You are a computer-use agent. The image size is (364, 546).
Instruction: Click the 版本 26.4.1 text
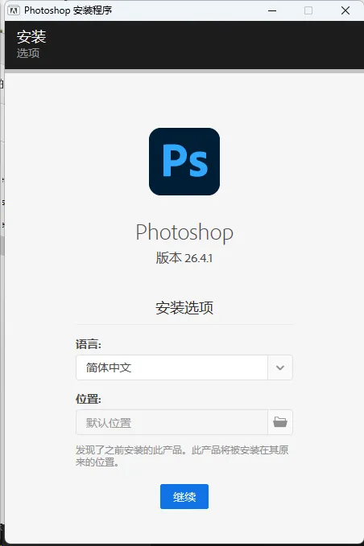coord(184,258)
